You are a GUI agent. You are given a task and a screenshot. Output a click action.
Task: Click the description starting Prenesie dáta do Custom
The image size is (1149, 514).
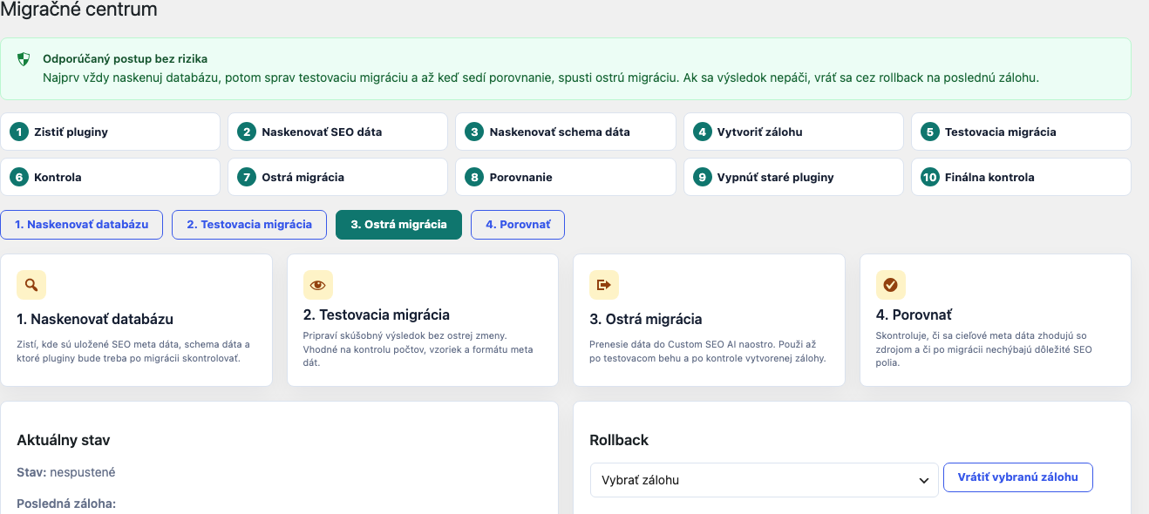708,352
